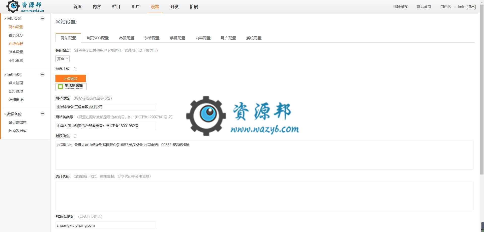Switch to 系统配置 tab
This screenshot has height=232, width=484.
254,38
